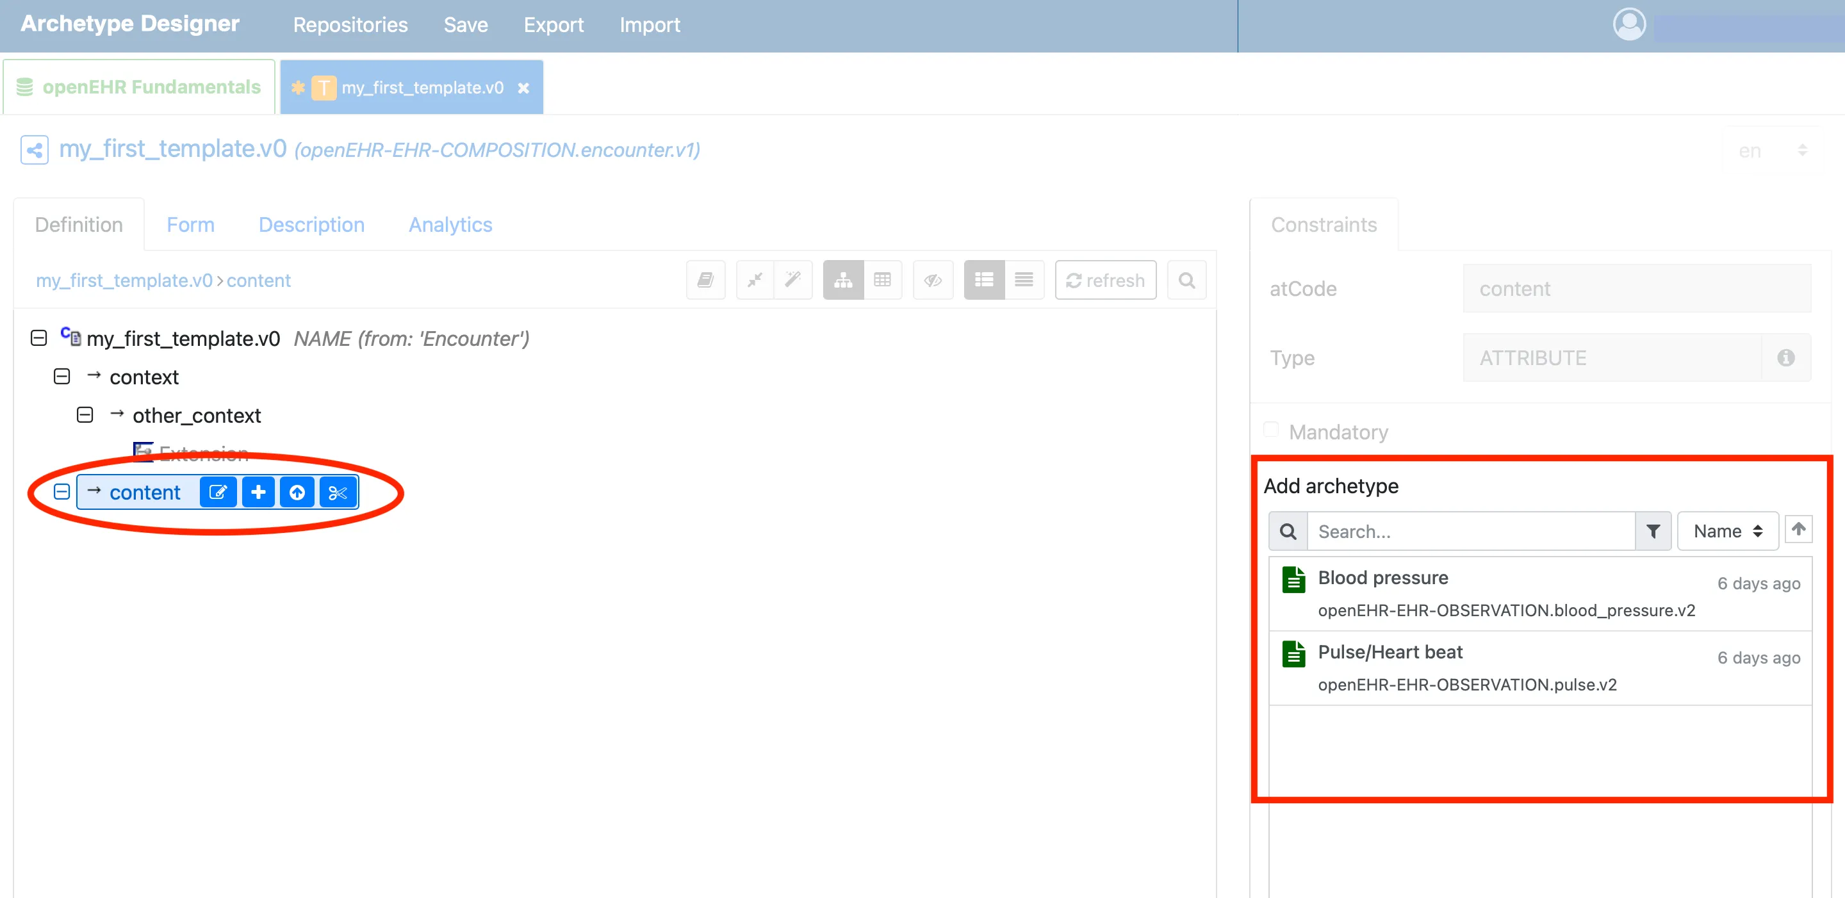Viewport: 1845px width, 898px height.
Task: Switch to tree hierarchy view icon
Action: pyautogui.click(x=843, y=280)
